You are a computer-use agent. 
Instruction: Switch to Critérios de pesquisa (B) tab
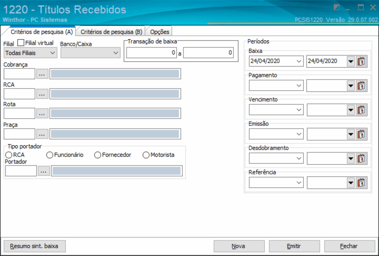[111, 32]
